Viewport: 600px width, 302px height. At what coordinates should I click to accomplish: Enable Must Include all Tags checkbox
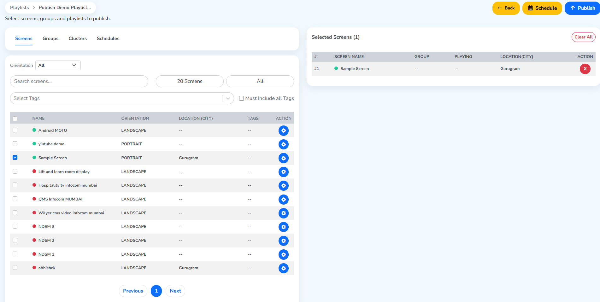[x=241, y=98]
